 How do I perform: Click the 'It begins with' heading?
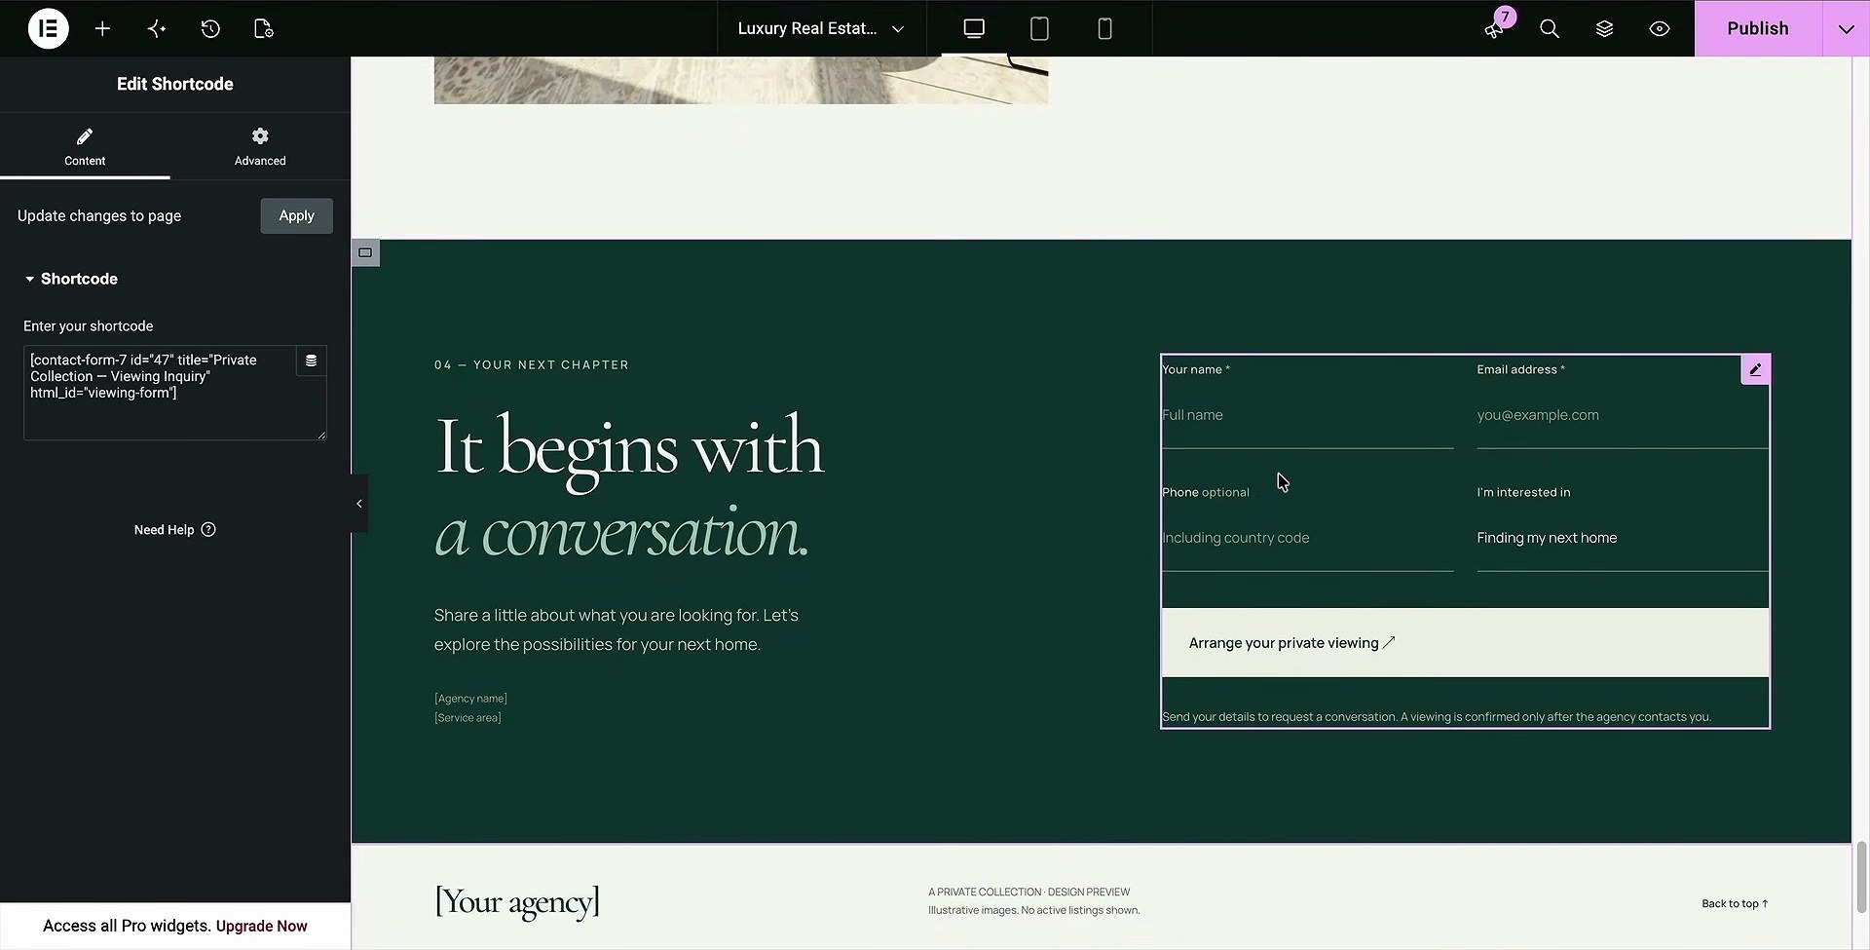point(629,449)
